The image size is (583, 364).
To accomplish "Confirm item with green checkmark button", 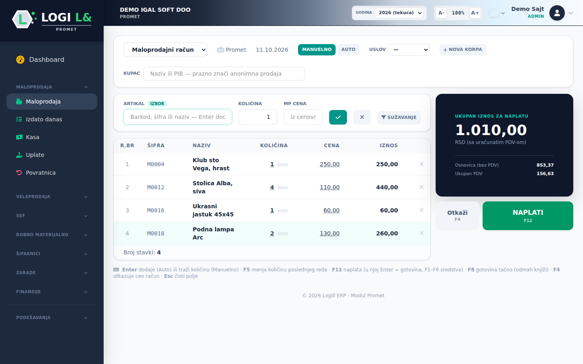I will pyautogui.click(x=338, y=117).
